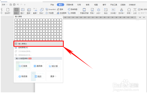Expand the 艺术字 dropdown arrow
This screenshot has width=147, height=95.
click(x=124, y=13)
